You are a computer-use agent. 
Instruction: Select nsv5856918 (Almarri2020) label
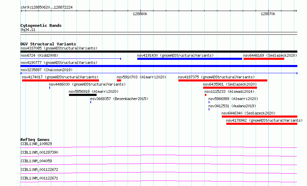(93, 91)
